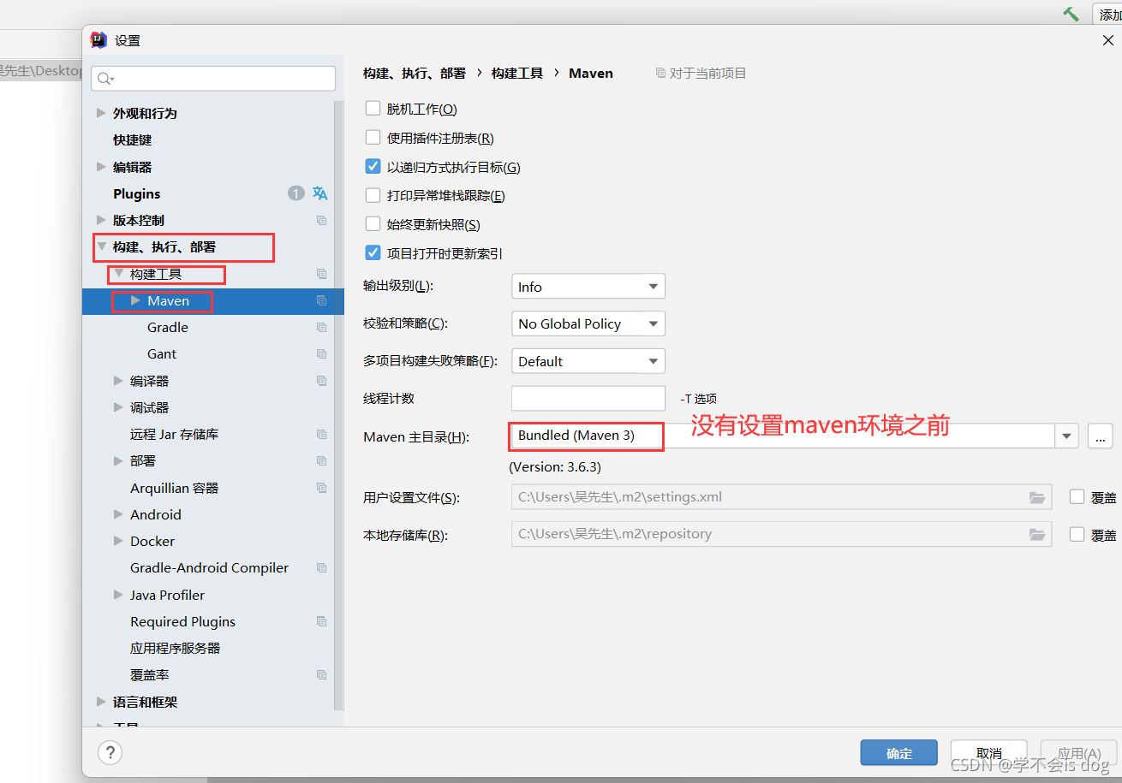This screenshot has height=783, width=1122.
Task: Click the search icon in the settings search box
Action: (104, 78)
